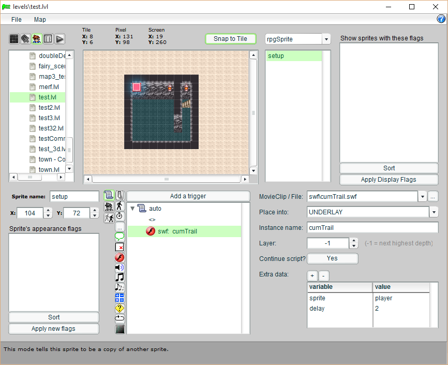Click the grid tile mode icon
Image resolution: width=448 pixels, height=365 pixels.
[14, 39]
